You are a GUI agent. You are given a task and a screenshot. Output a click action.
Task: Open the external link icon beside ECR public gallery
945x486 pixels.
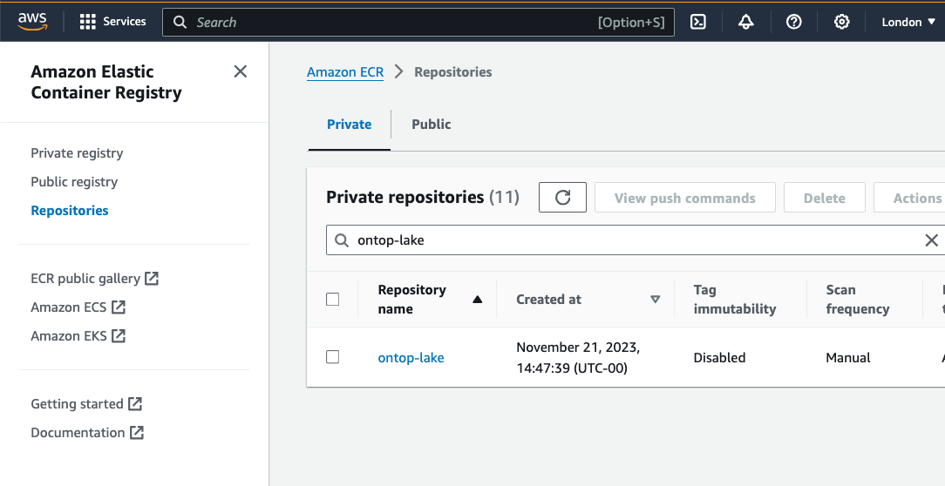pos(152,278)
